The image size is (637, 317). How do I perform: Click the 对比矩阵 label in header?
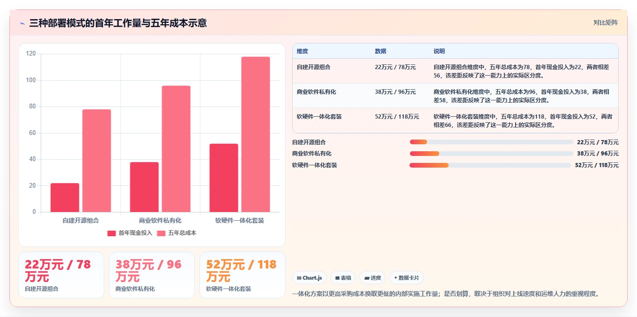[x=606, y=22]
